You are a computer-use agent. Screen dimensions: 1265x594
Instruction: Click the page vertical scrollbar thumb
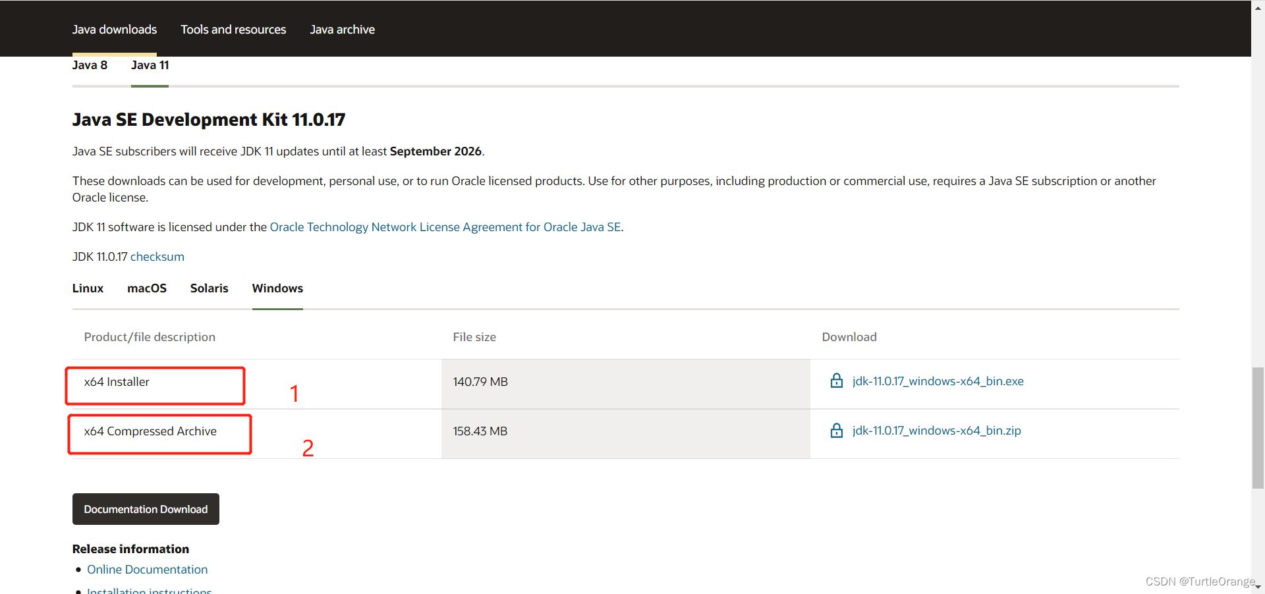[x=1258, y=428]
